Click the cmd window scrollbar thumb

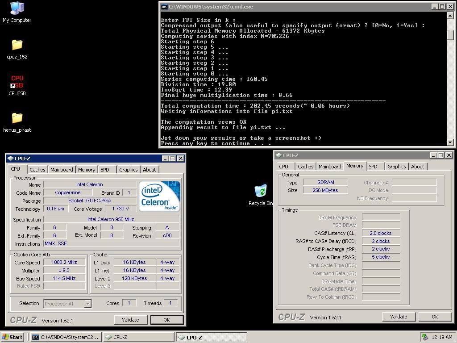point(450,35)
